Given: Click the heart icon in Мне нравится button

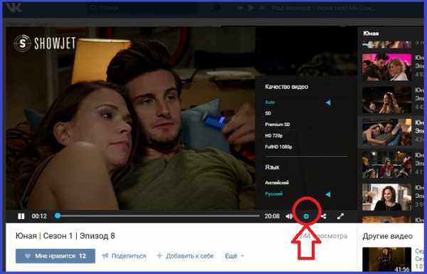Looking at the screenshot, I should [x=28, y=256].
